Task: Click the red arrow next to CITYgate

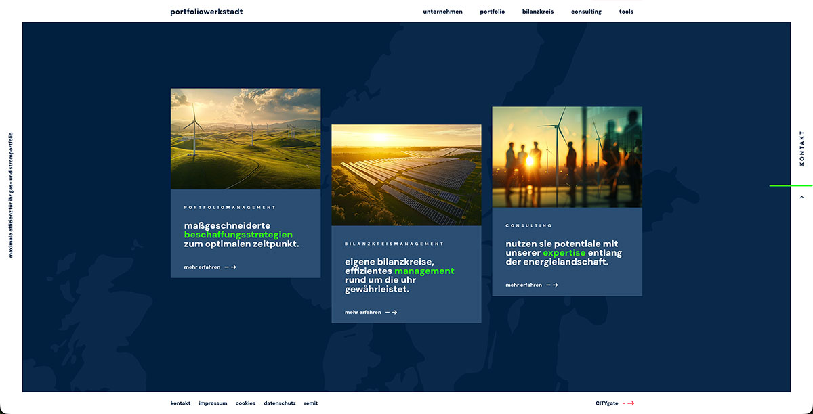Action: pos(629,403)
